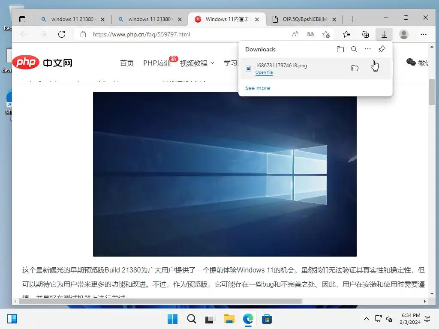The image size is (439, 329).
Task: Switch to the OIP.5QJBpsNCBiljM tab
Action: [x=305, y=19]
